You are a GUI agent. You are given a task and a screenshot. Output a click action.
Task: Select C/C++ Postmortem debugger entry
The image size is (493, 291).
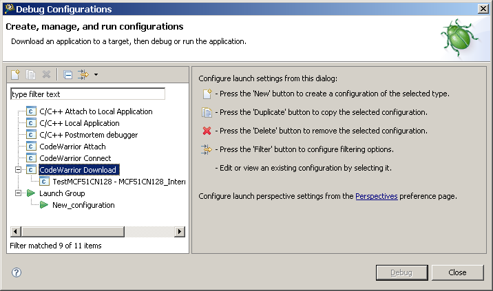89,135
